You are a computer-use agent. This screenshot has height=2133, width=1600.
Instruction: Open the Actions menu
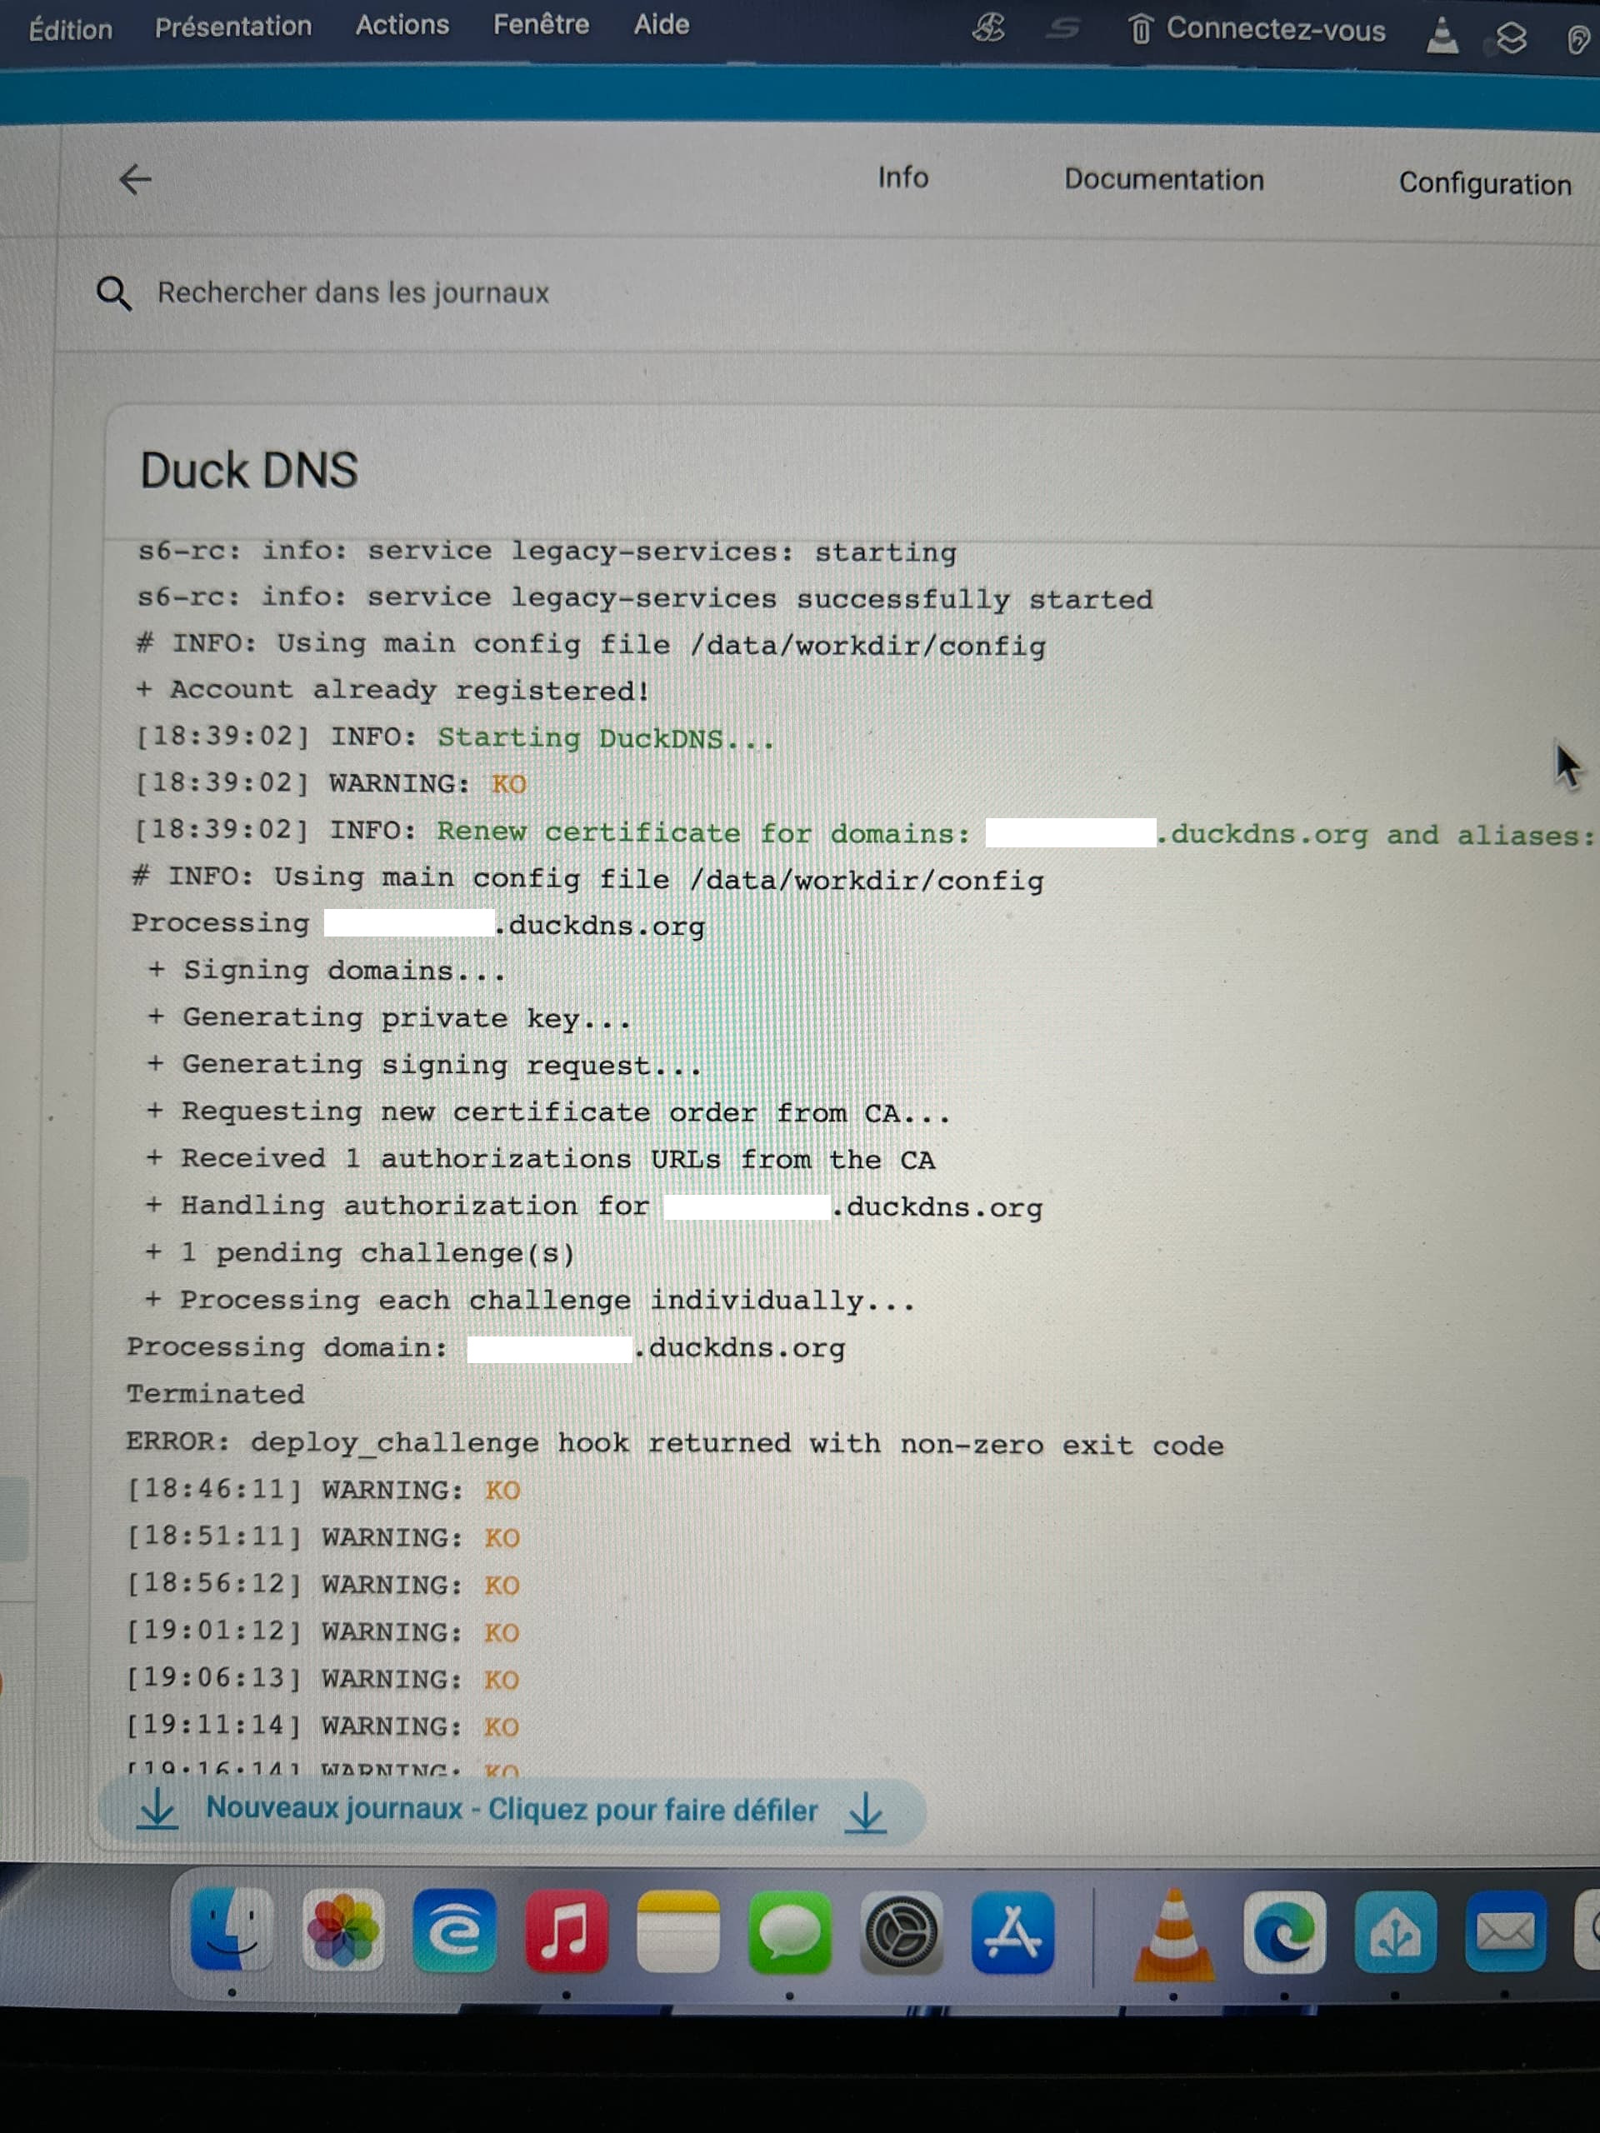402,25
